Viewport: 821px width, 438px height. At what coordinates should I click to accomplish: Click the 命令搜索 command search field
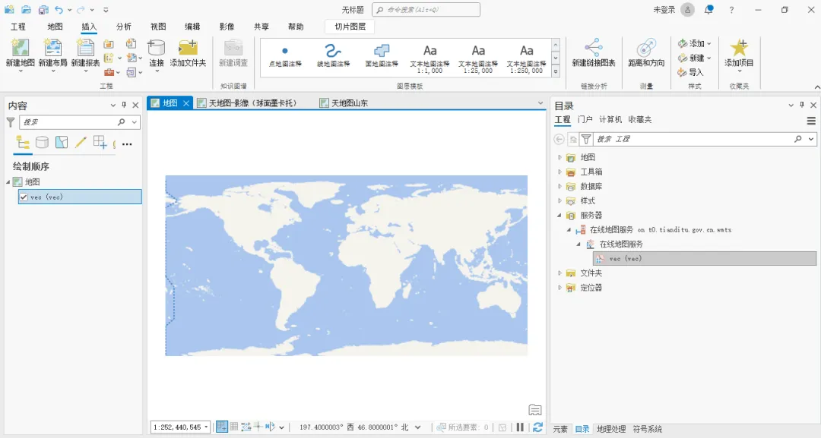pos(426,9)
